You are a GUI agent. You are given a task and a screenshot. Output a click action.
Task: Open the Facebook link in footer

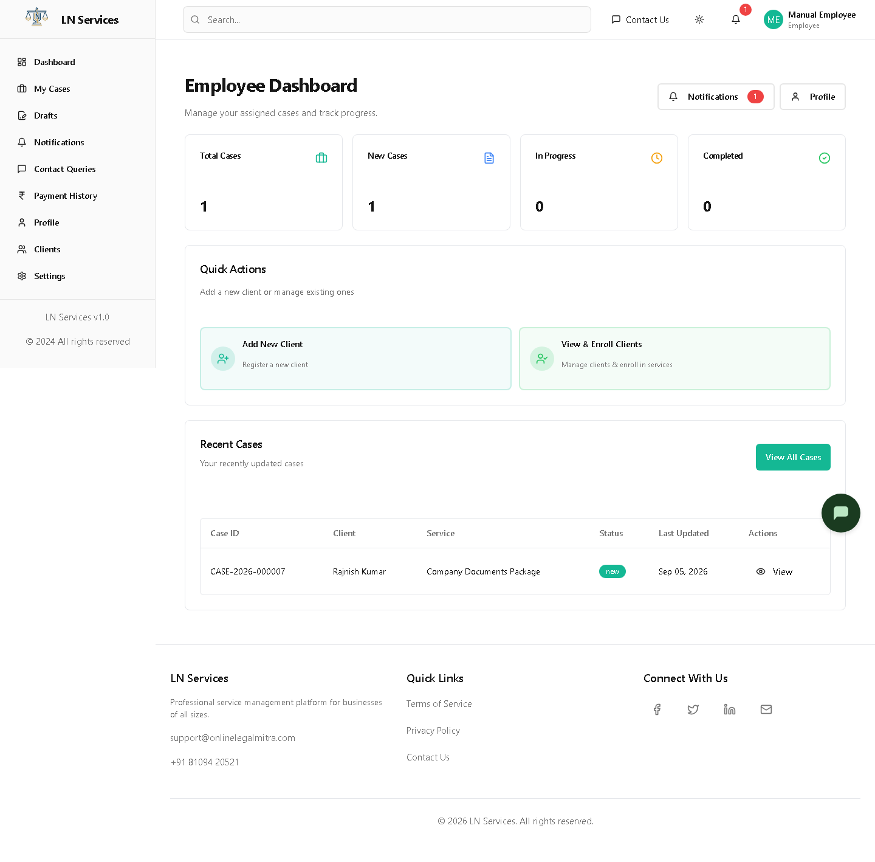click(x=657, y=709)
